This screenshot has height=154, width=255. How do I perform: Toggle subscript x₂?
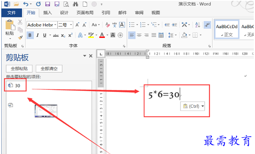point(63,35)
